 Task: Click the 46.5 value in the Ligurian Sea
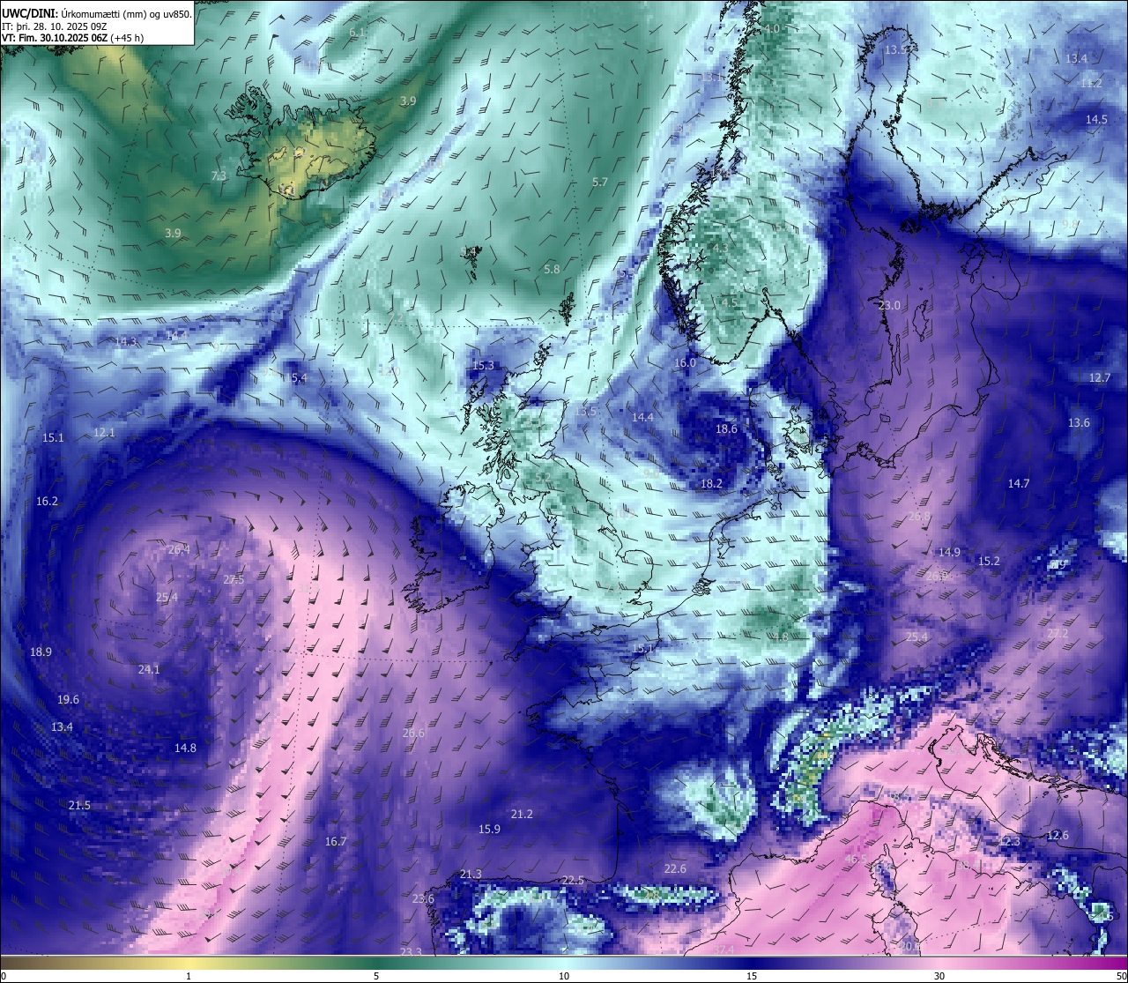tap(856, 859)
